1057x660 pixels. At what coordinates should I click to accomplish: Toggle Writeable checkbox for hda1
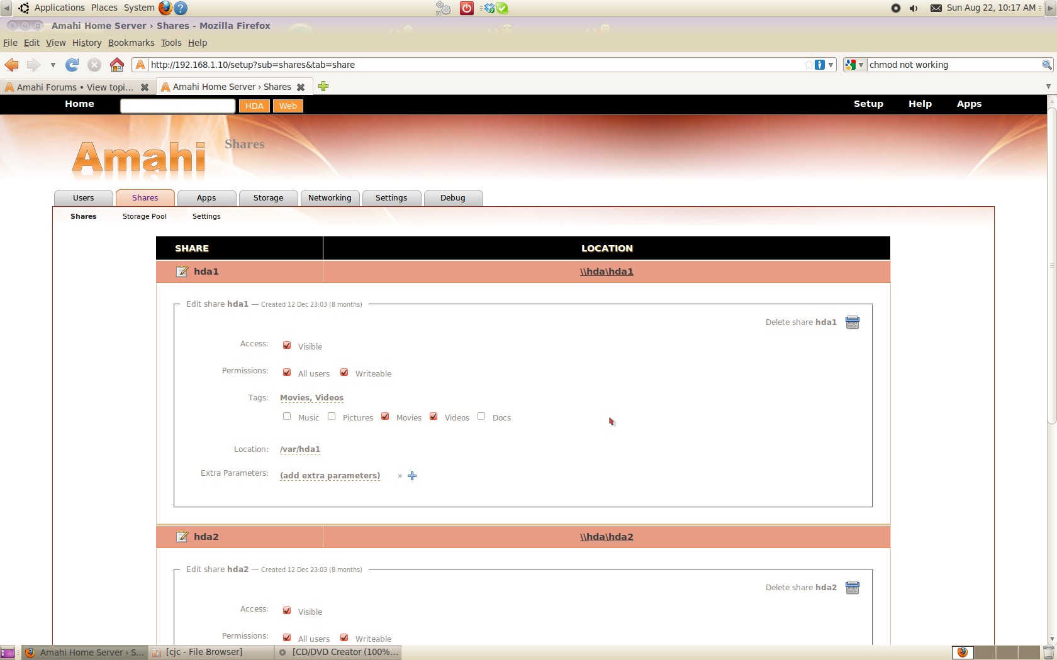pyautogui.click(x=344, y=372)
